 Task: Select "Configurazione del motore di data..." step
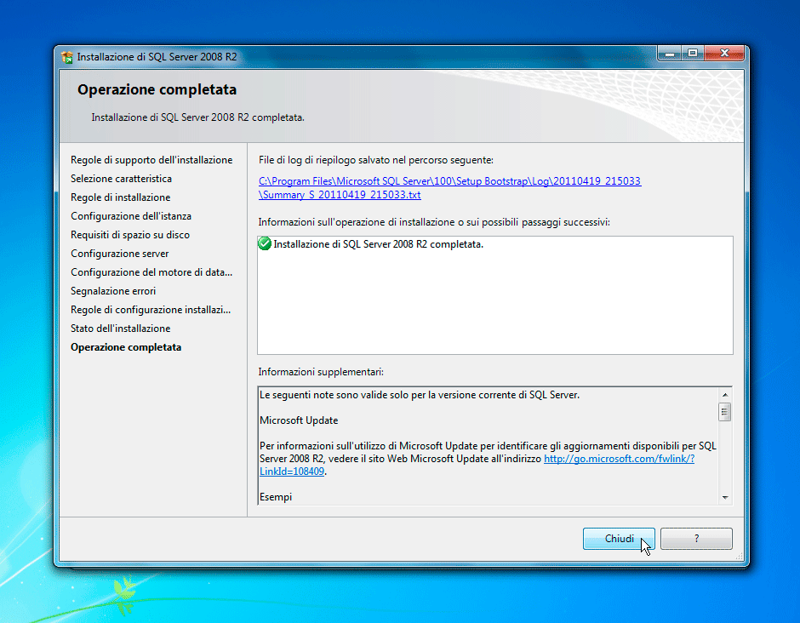coord(151,272)
